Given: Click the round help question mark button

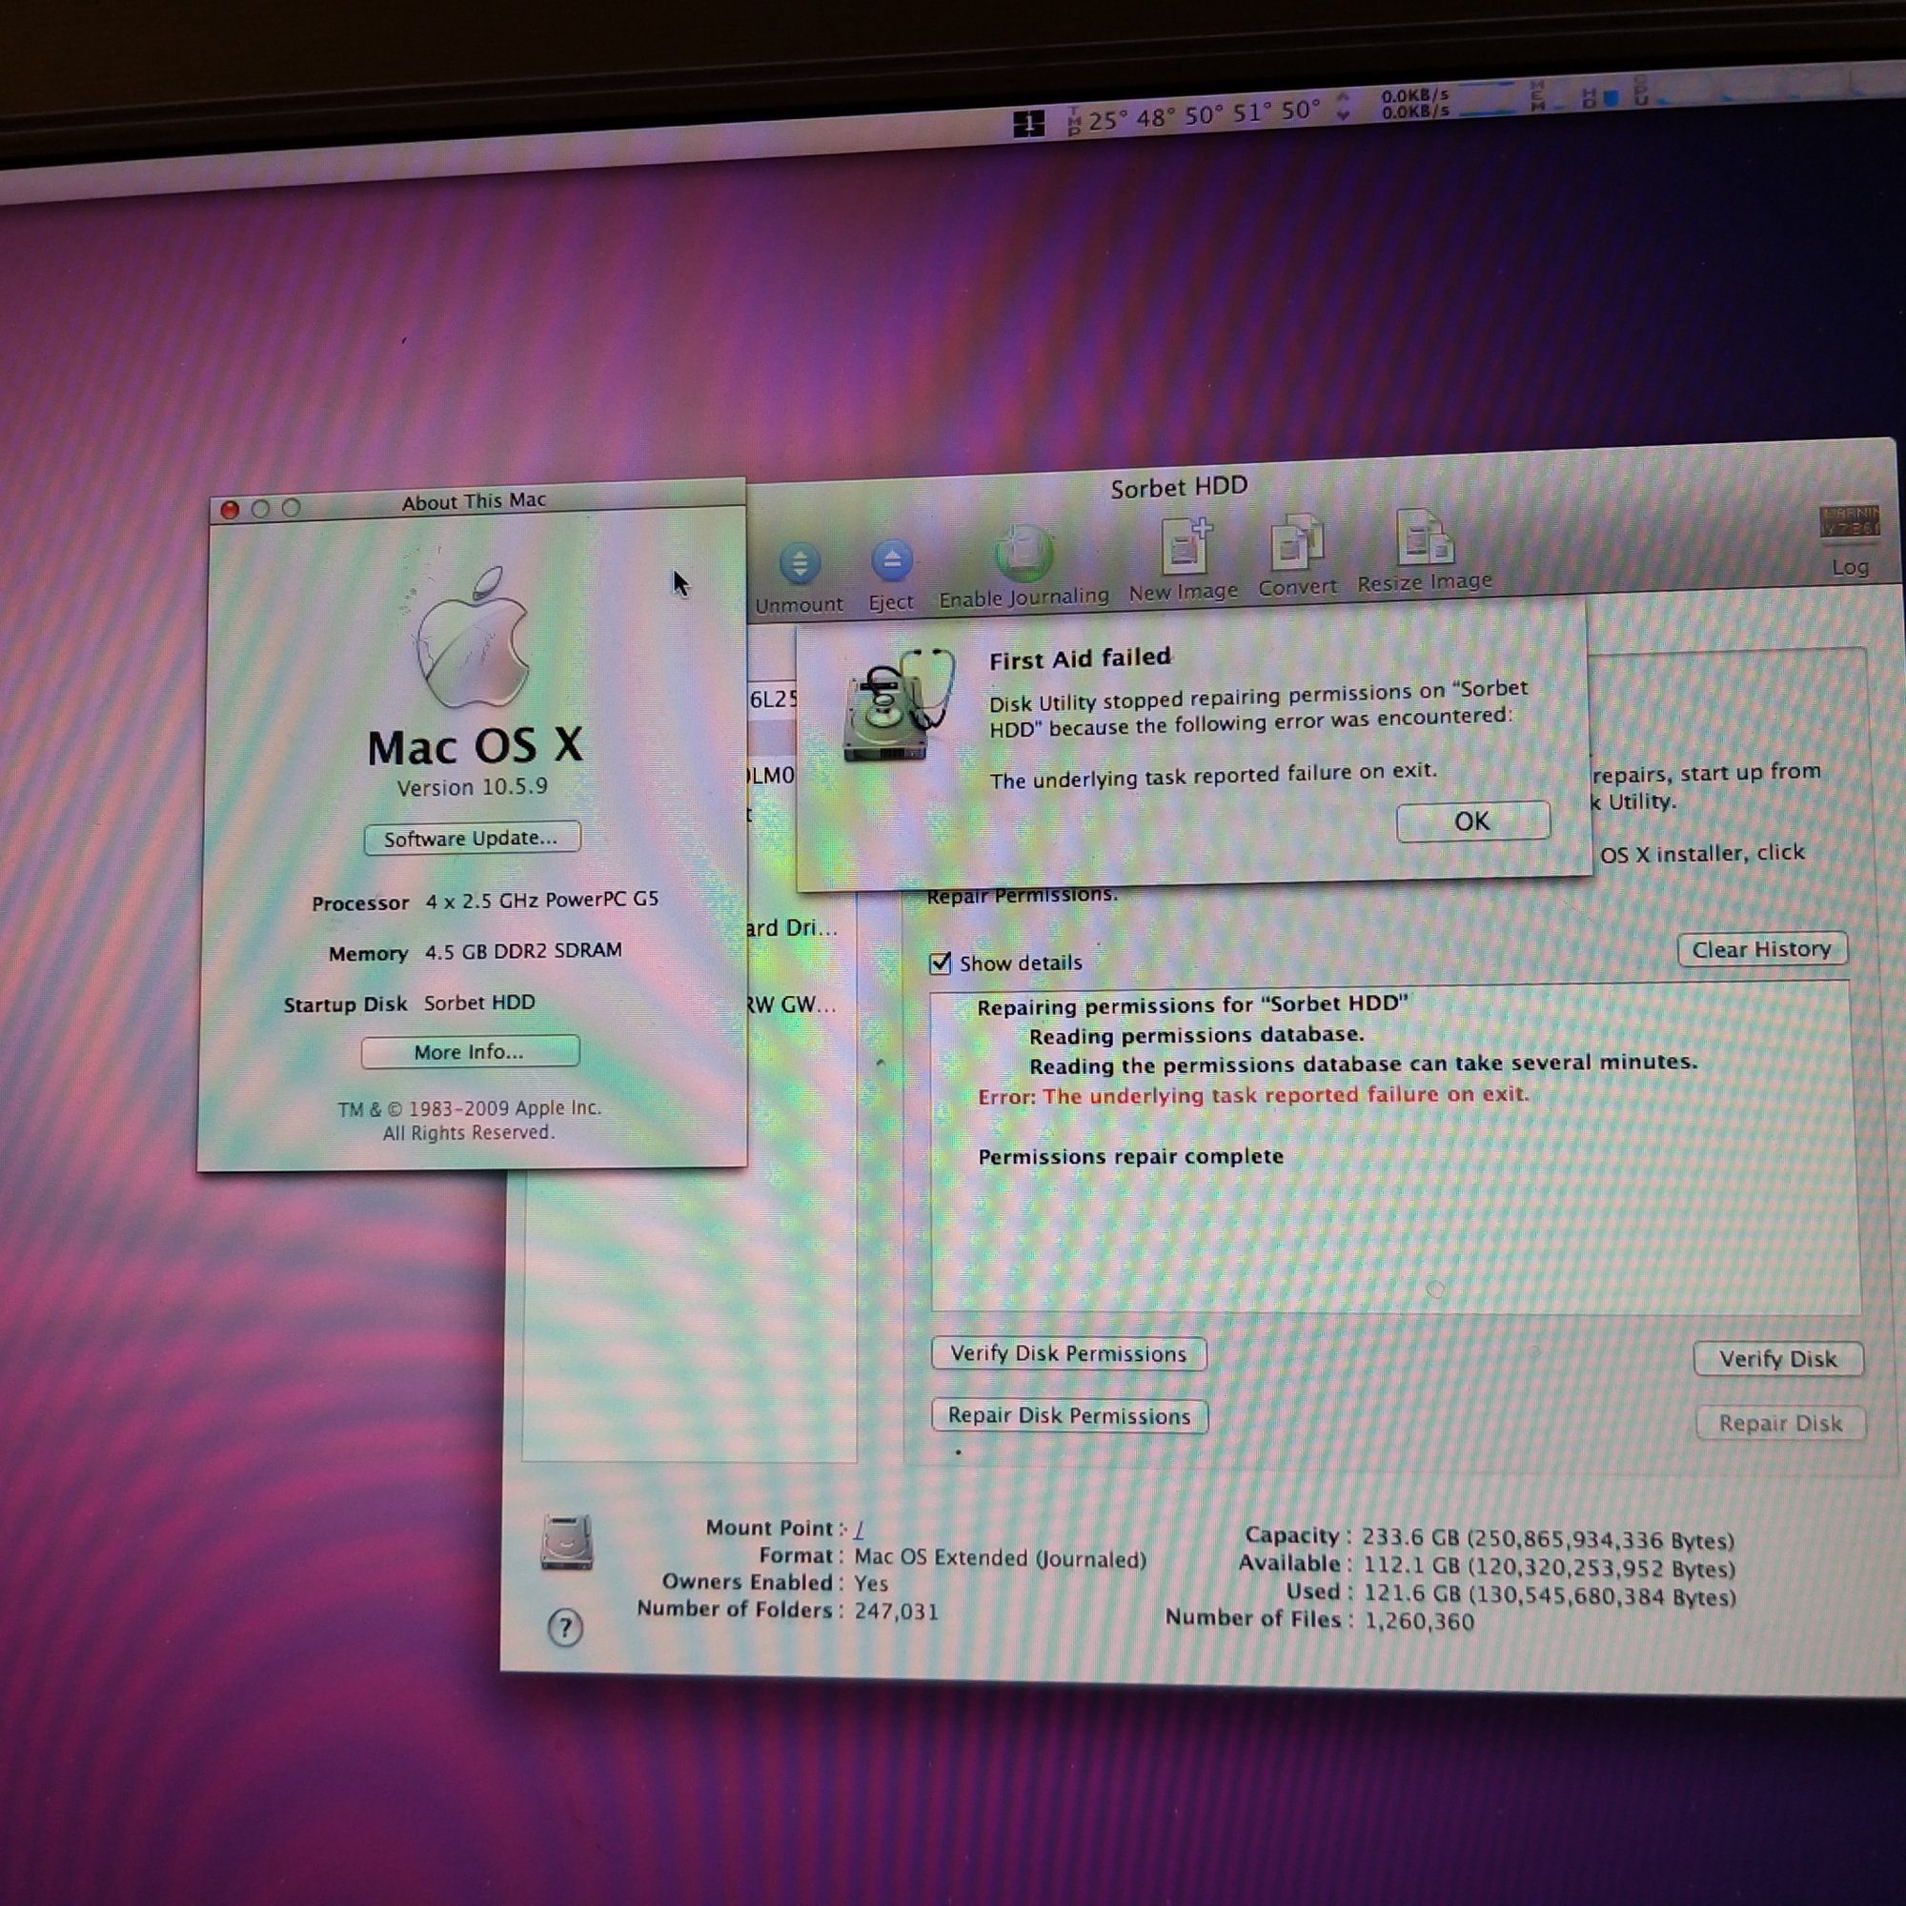Looking at the screenshot, I should click(x=565, y=1627).
